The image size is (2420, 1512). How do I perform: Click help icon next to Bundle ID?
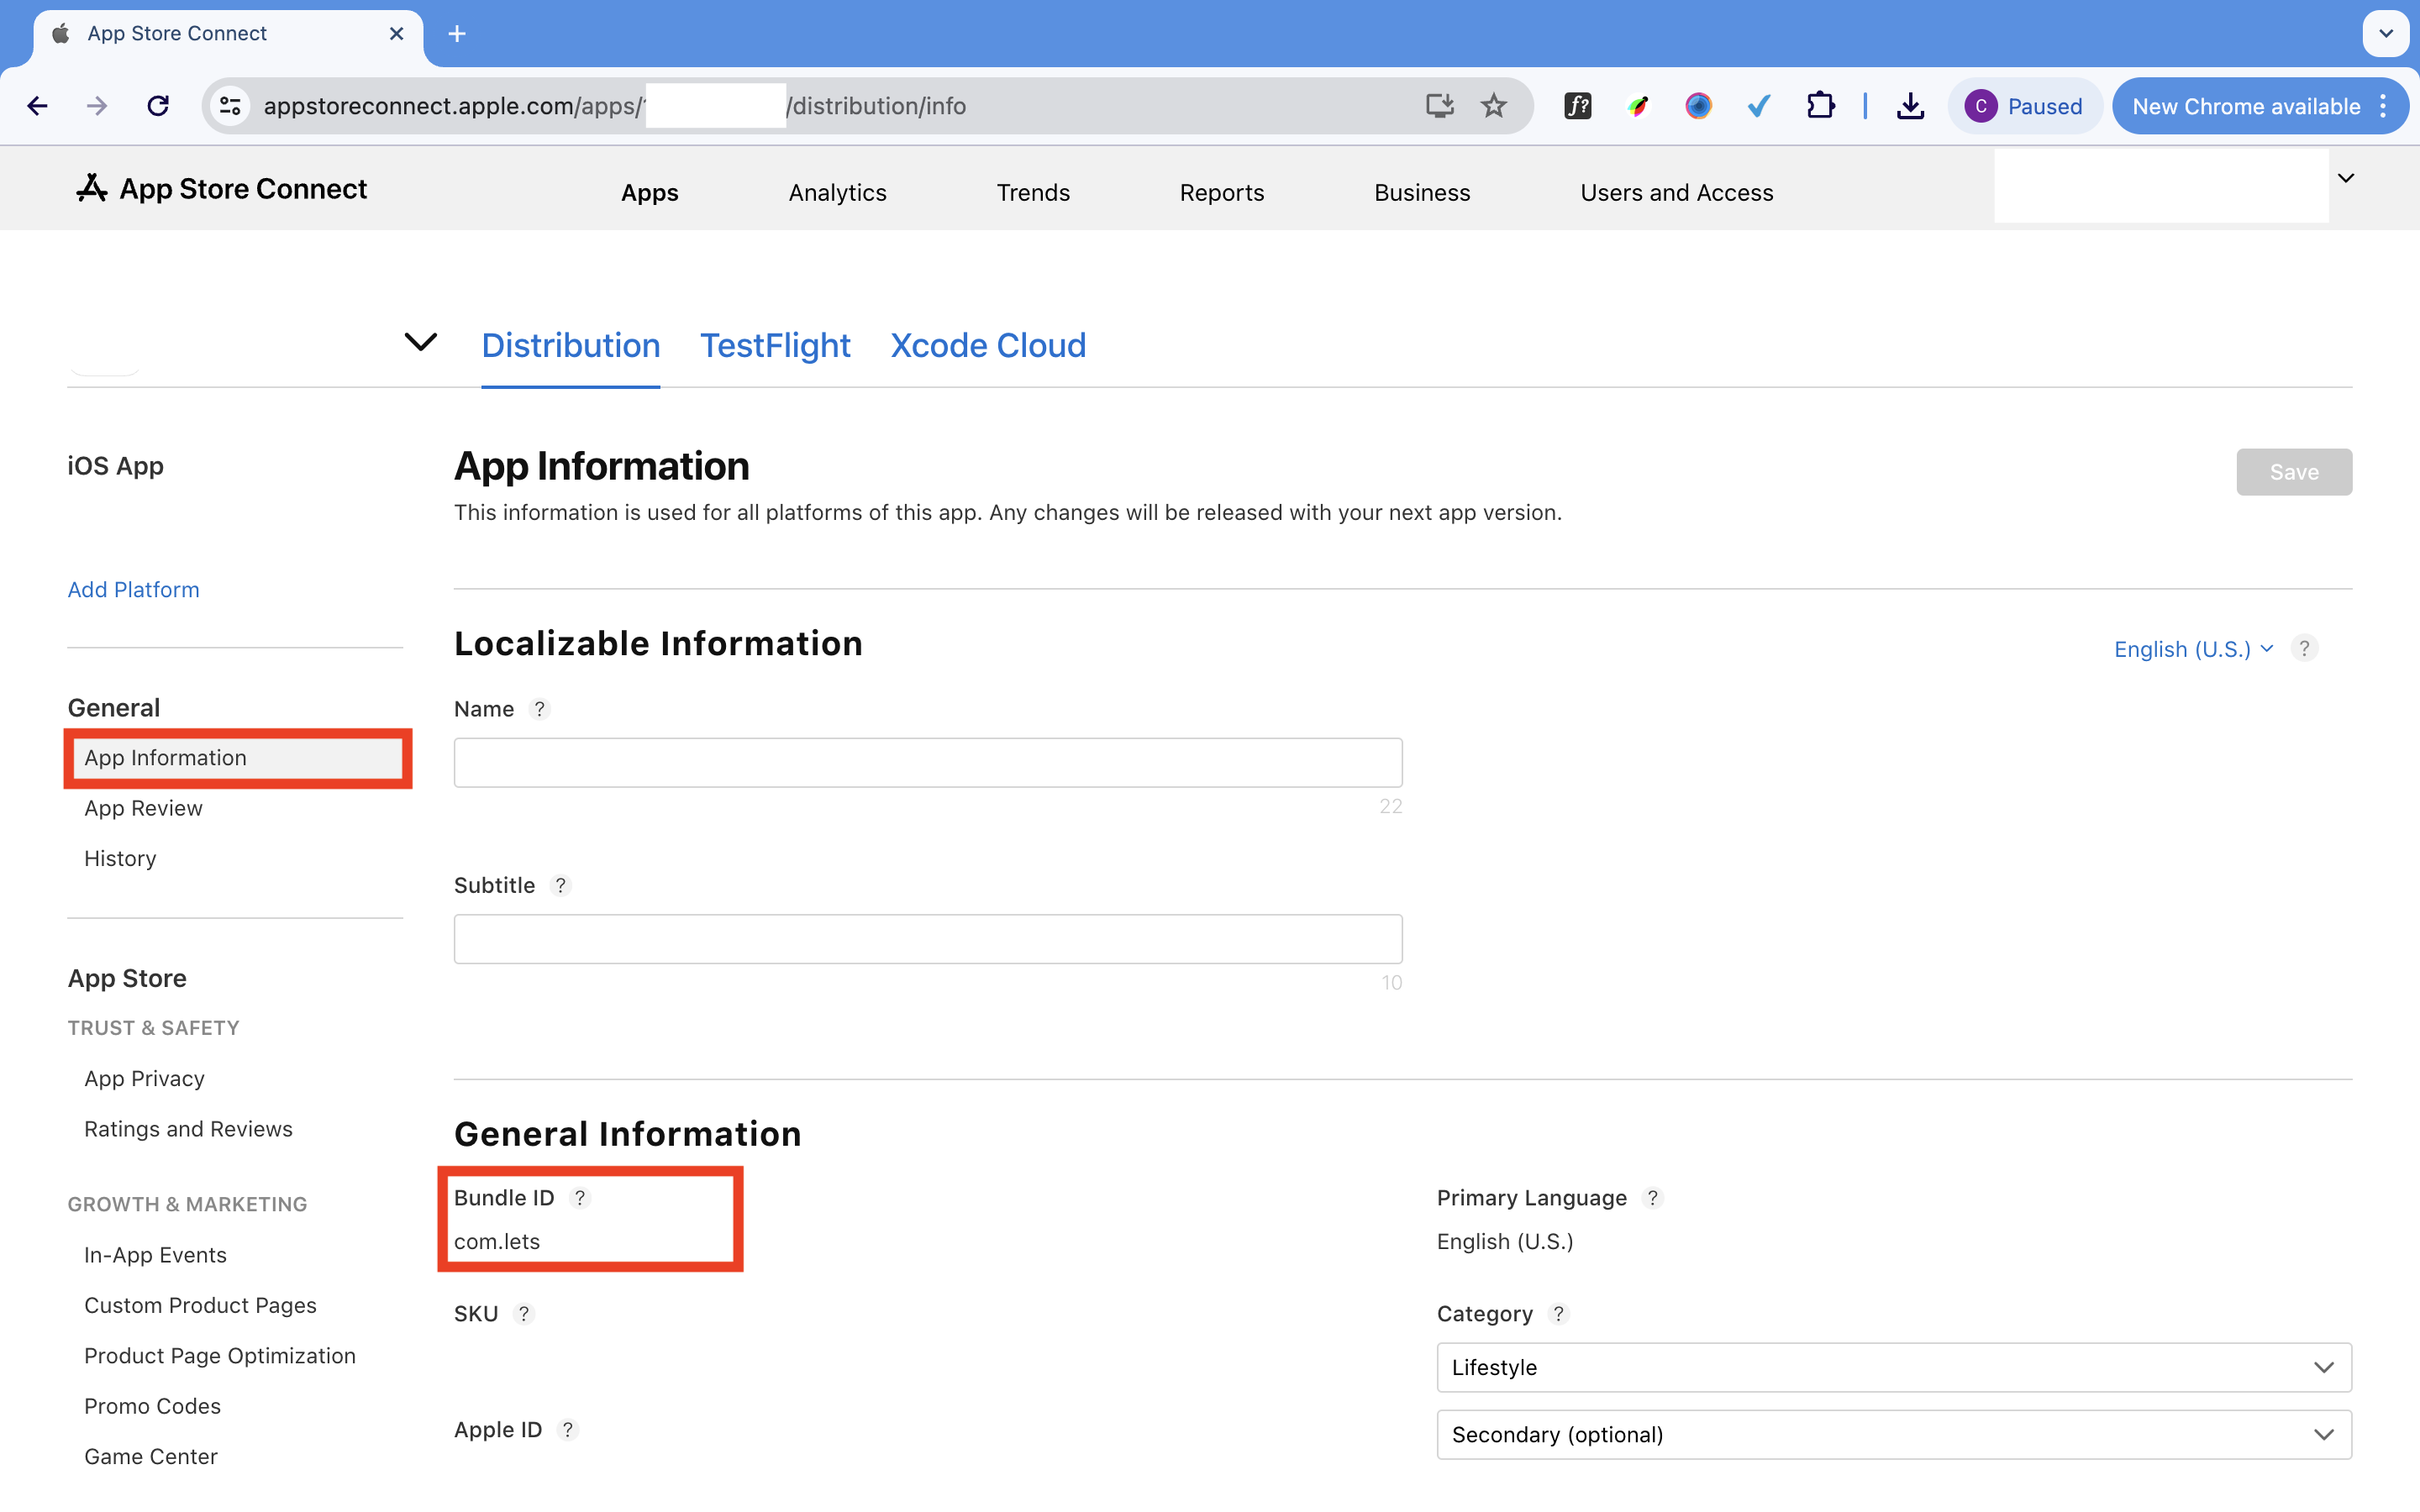pyautogui.click(x=580, y=1198)
